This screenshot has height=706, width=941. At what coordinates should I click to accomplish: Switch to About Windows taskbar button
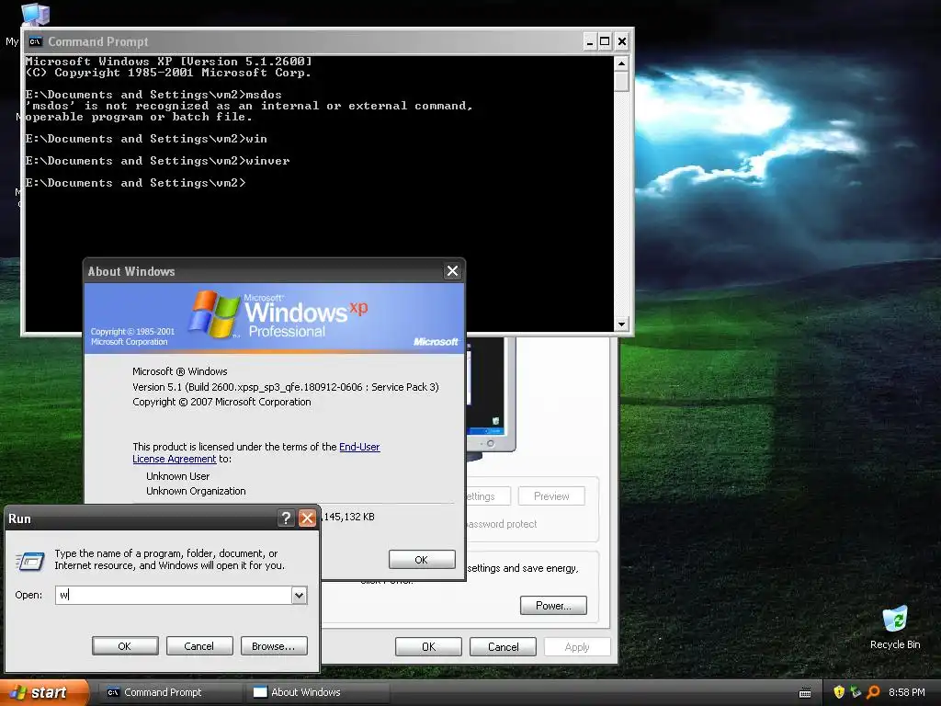pos(317,692)
